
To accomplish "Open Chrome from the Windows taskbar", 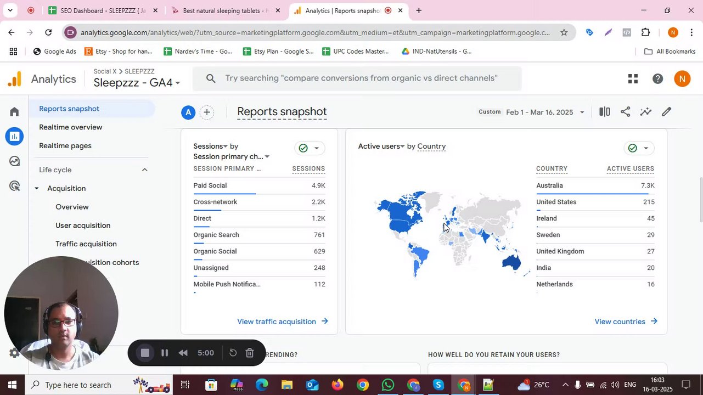I will tap(363, 385).
